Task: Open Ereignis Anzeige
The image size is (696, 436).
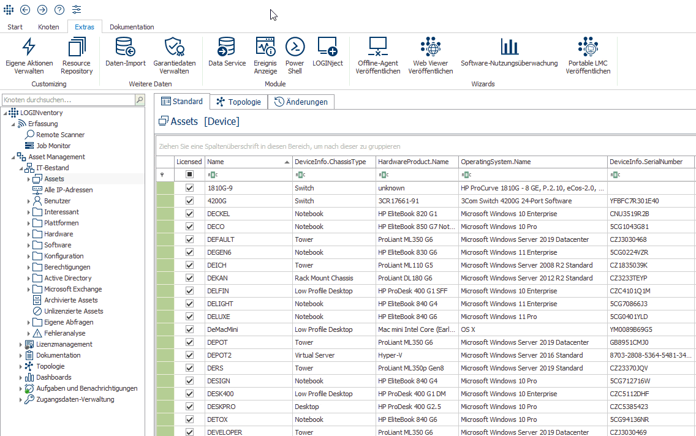Action: (x=265, y=56)
